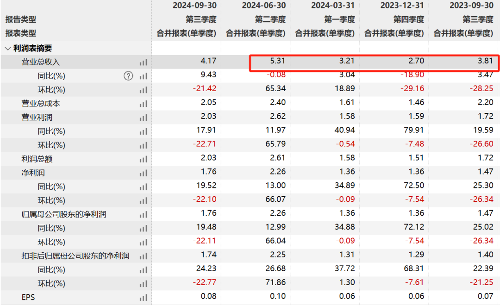Click the 报表类型 row label
Screen dimensions: 500x305
coord(21,33)
